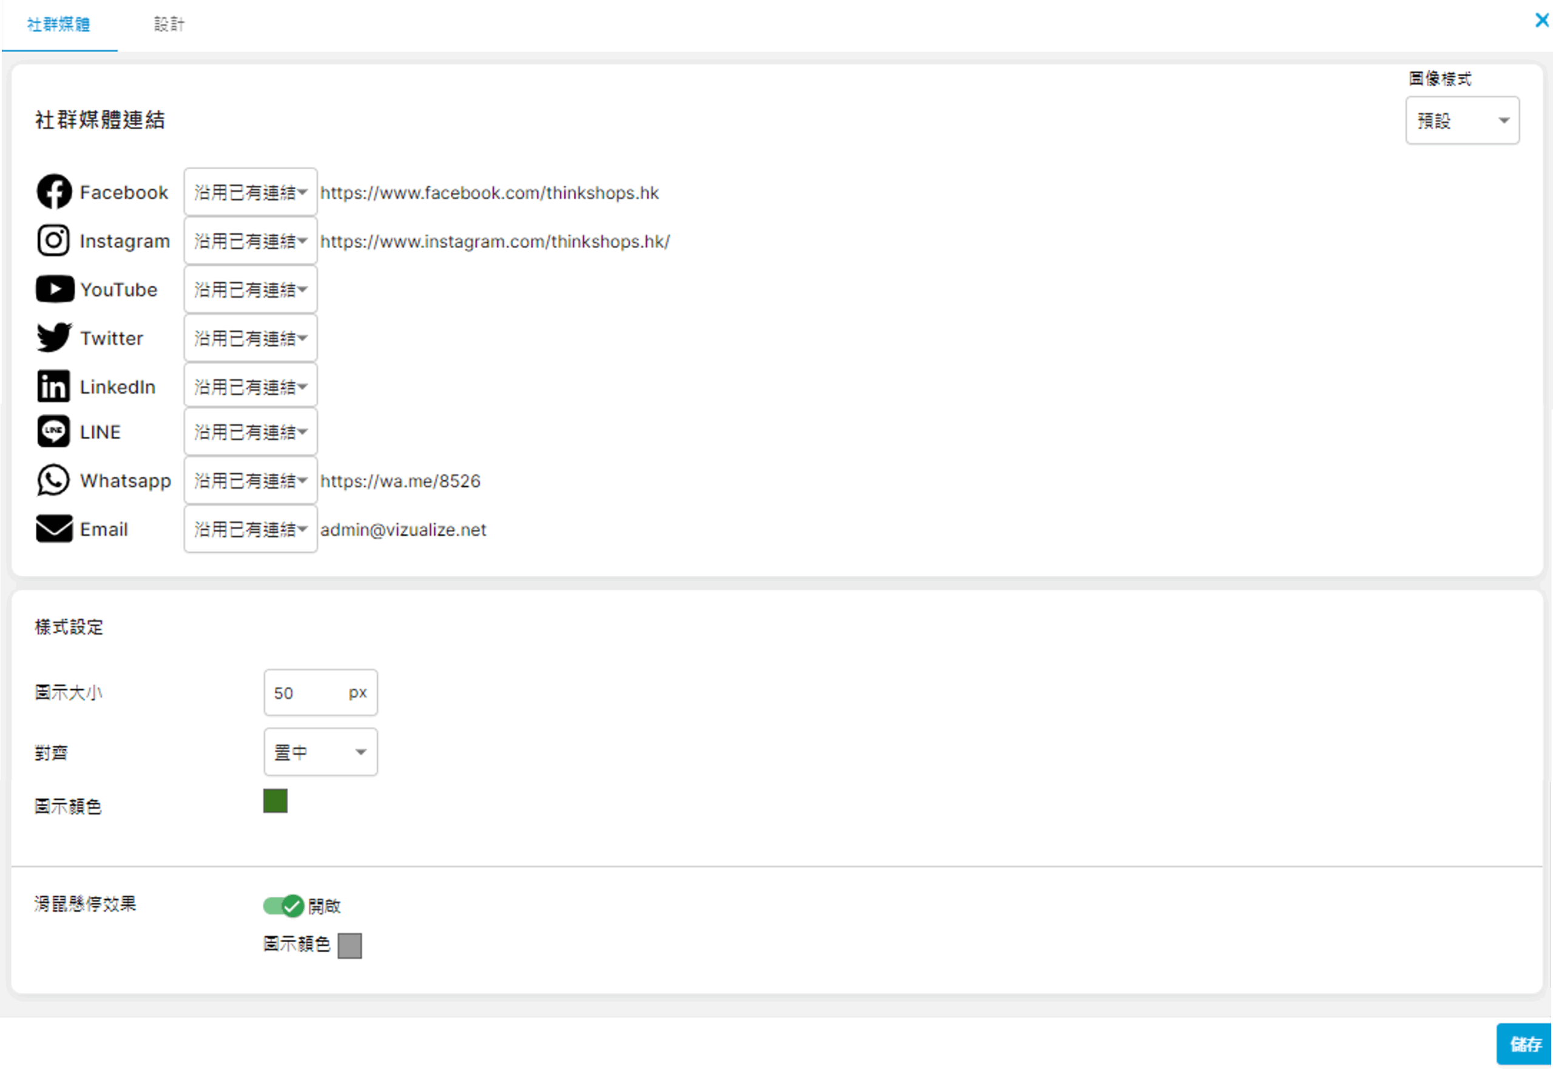Select the 社群媒體 tab

[x=58, y=25]
